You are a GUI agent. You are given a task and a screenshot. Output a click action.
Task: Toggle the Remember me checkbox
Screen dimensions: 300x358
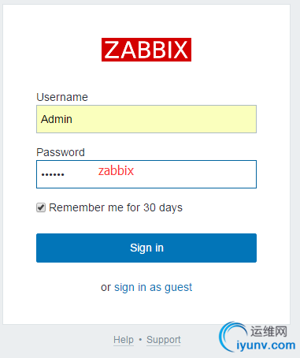coord(41,207)
